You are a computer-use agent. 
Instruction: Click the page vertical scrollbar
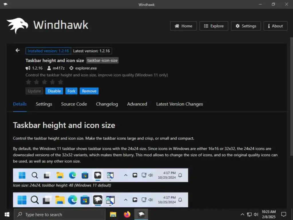click(292, 96)
